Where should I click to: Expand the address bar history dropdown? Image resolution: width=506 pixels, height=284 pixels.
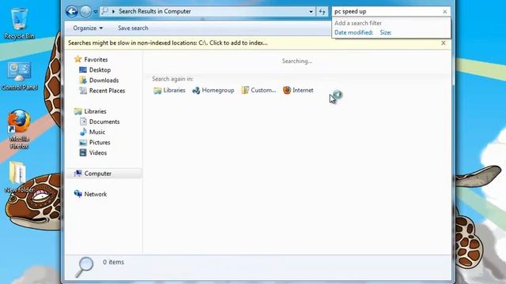click(311, 11)
